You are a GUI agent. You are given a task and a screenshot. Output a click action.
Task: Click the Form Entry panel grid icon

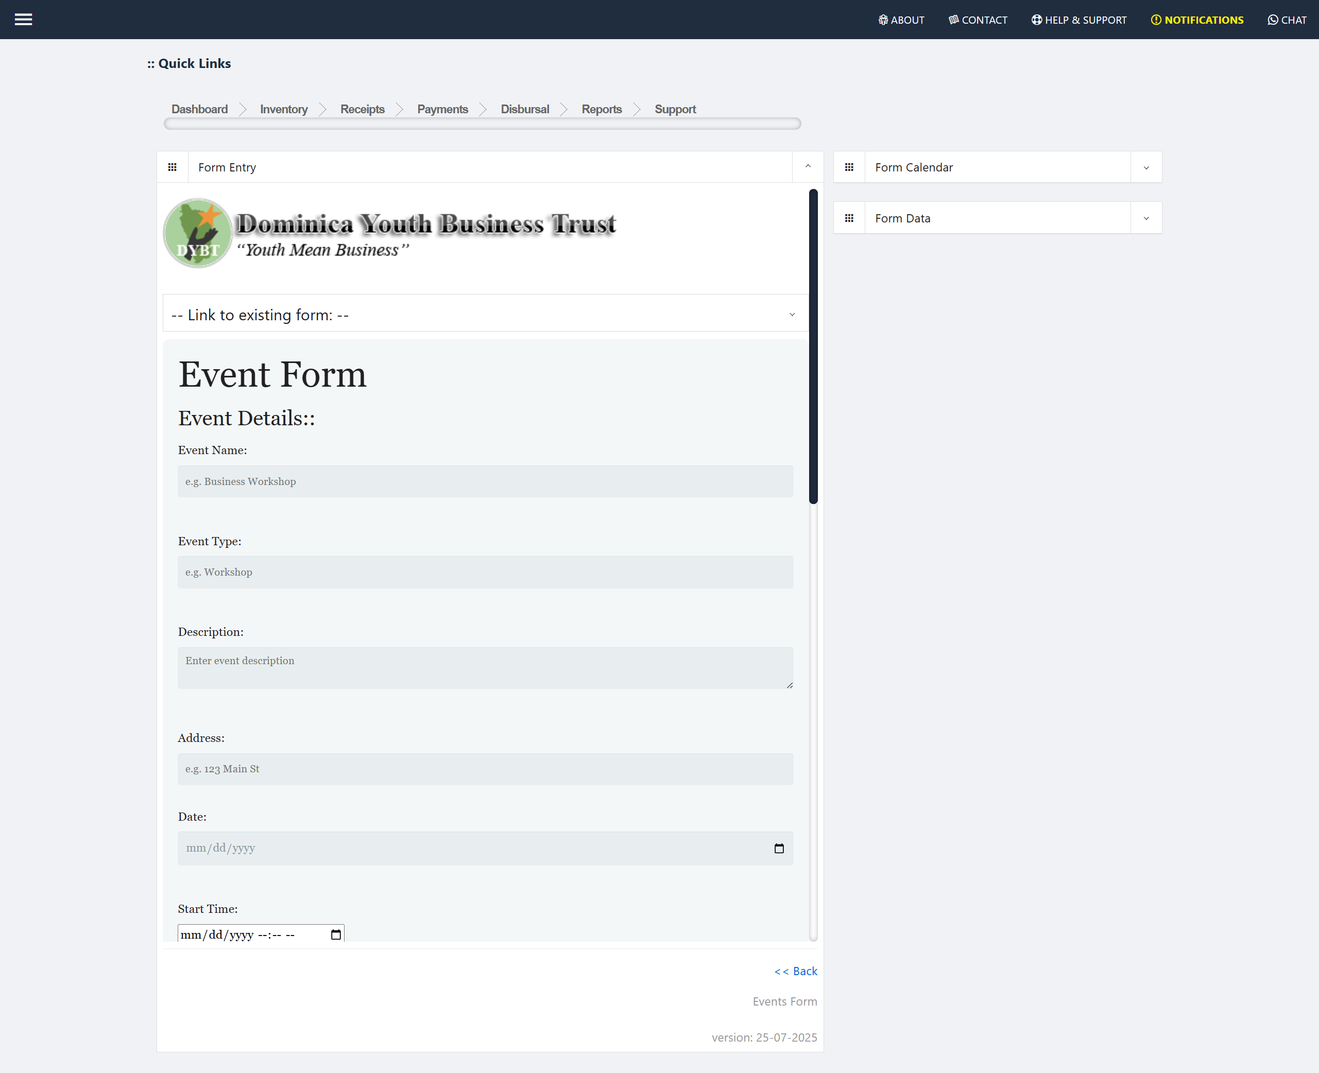[x=173, y=166]
